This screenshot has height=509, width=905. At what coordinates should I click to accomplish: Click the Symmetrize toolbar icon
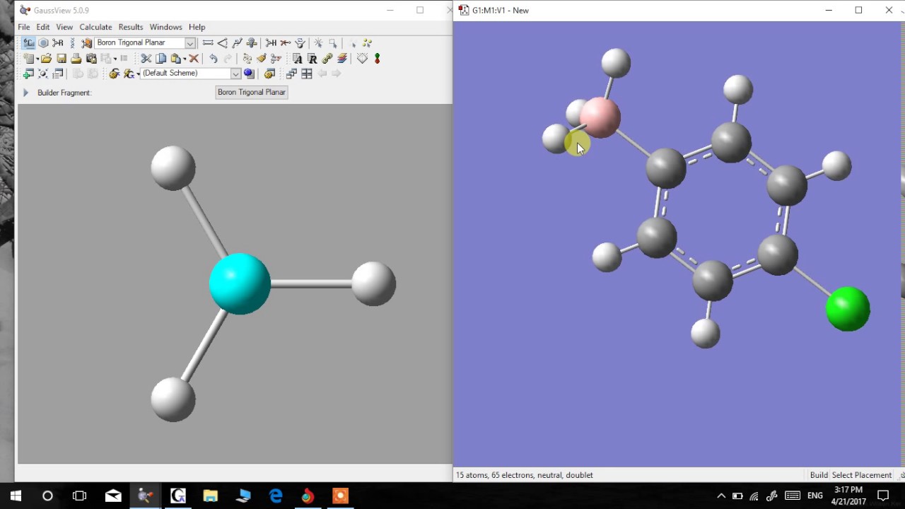point(276,58)
